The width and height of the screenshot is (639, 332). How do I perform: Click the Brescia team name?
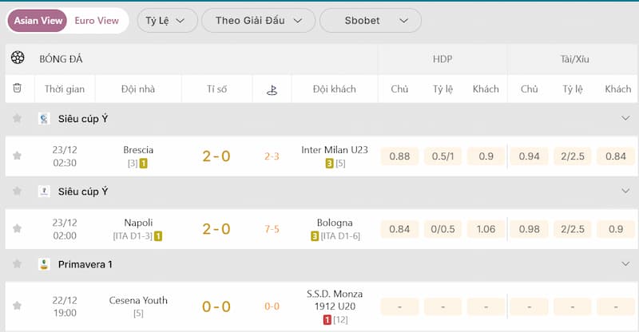[x=138, y=149]
